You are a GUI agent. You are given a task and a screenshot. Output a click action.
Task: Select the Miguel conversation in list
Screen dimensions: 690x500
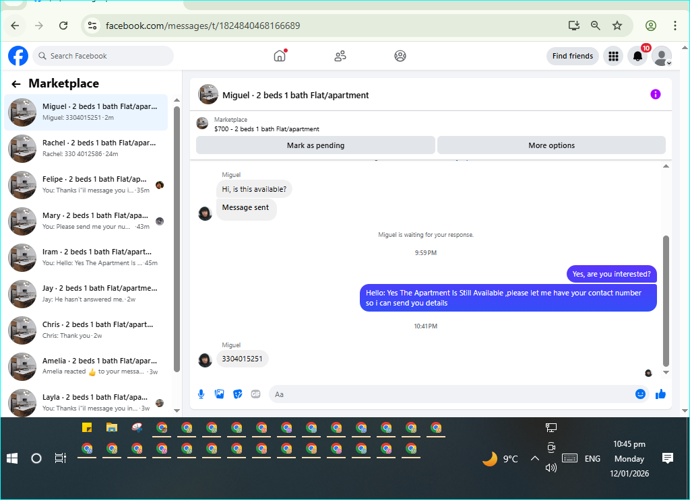pyautogui.click(x=86, y=112)
